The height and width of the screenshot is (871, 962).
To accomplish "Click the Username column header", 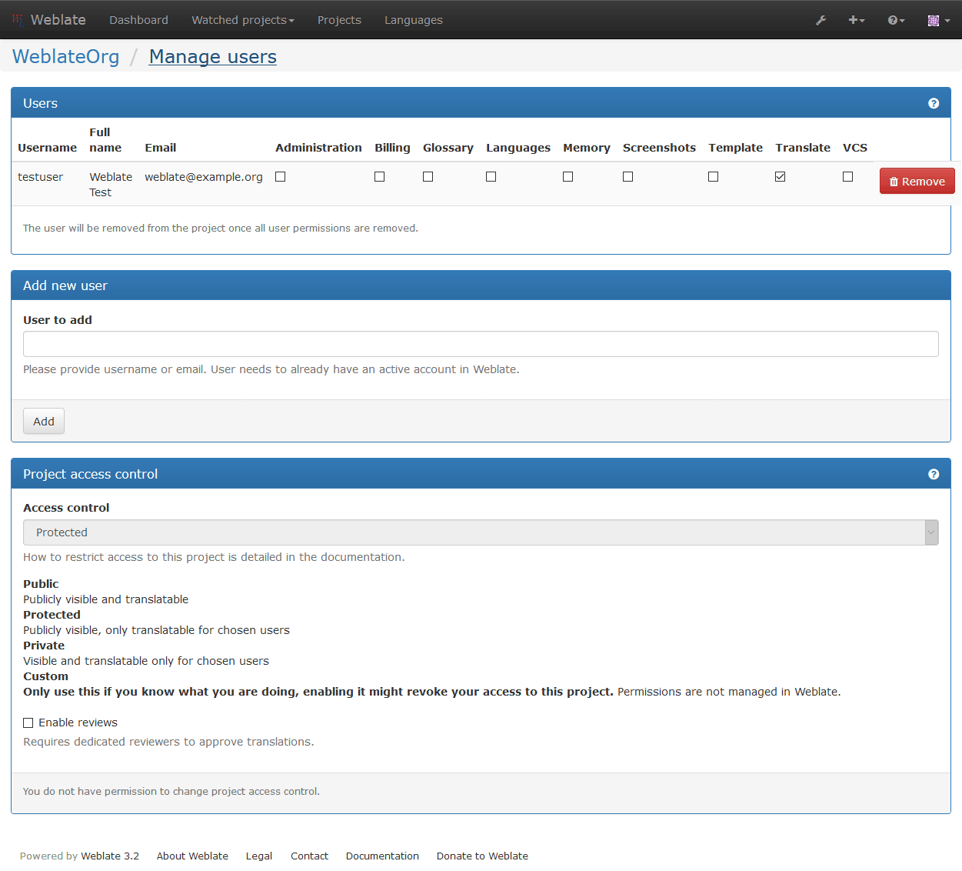I will coord(48,148).
